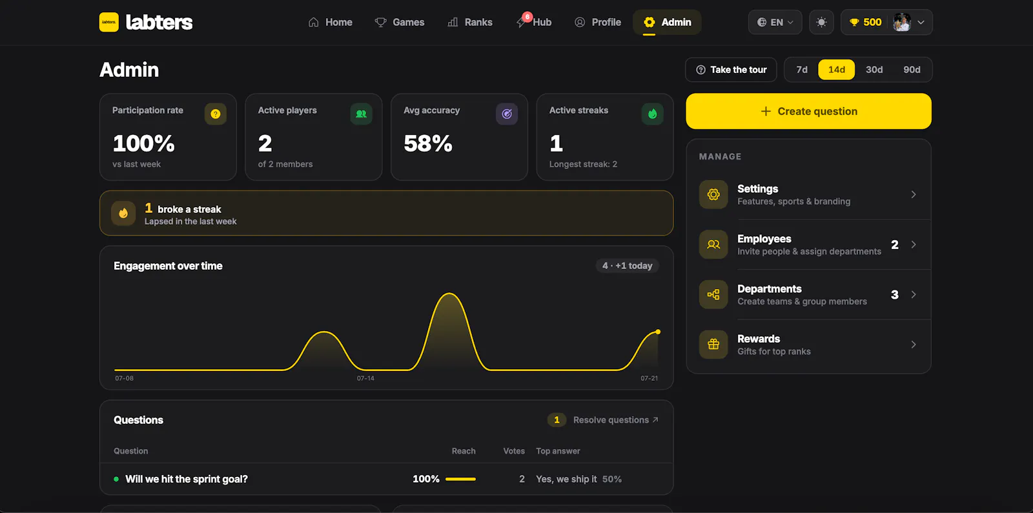Click the Employees people icon
Viewport: 1033px width, 513px height.
coord(713,245)
